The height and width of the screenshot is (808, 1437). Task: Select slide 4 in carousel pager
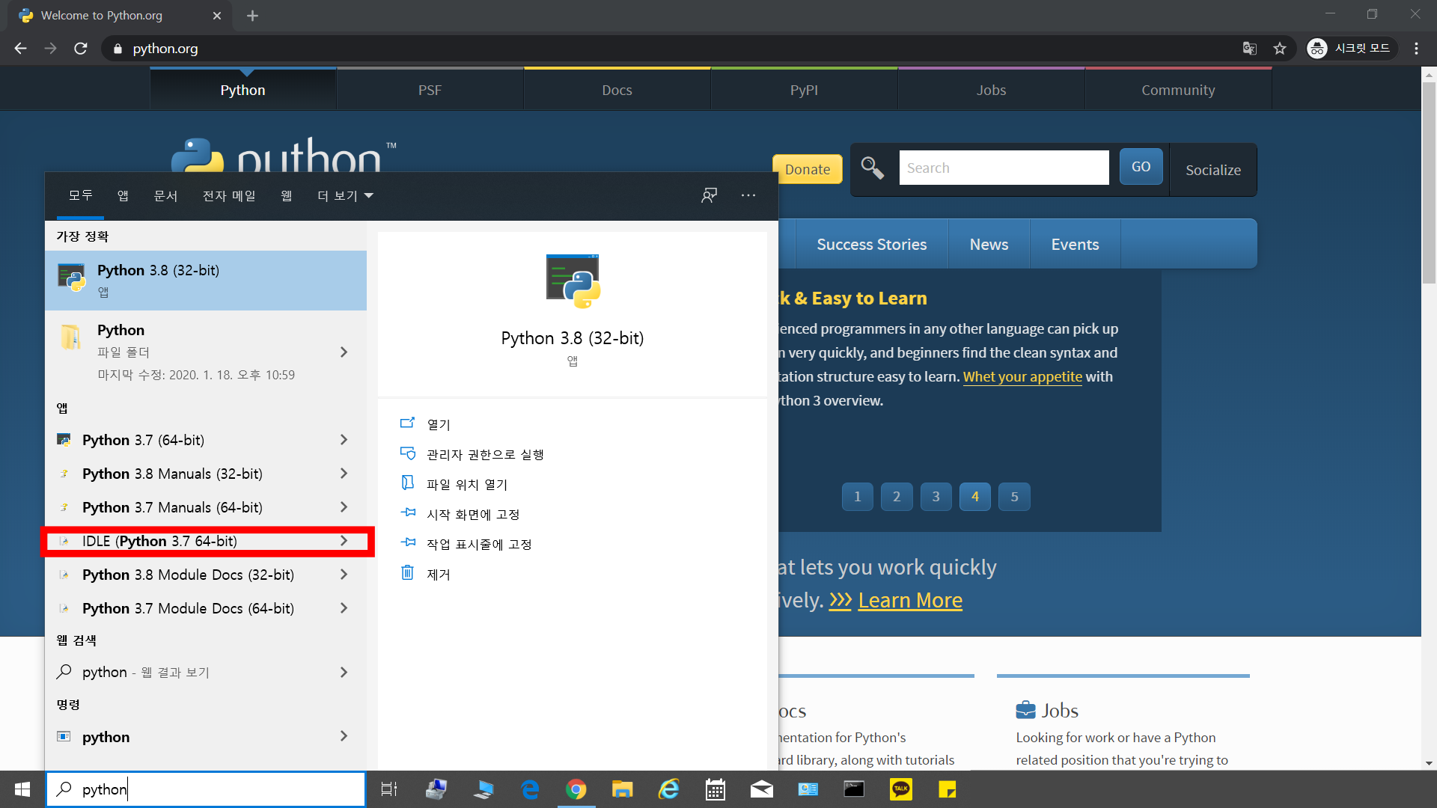point(974,497)
